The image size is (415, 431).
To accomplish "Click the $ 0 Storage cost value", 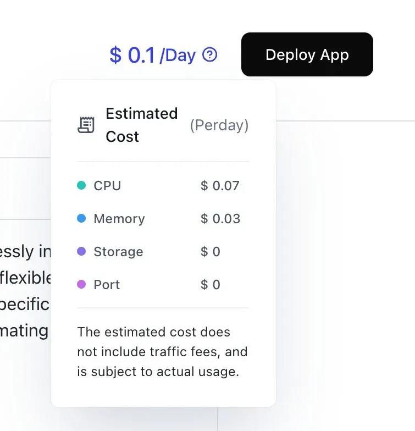I will click(211, 252).
